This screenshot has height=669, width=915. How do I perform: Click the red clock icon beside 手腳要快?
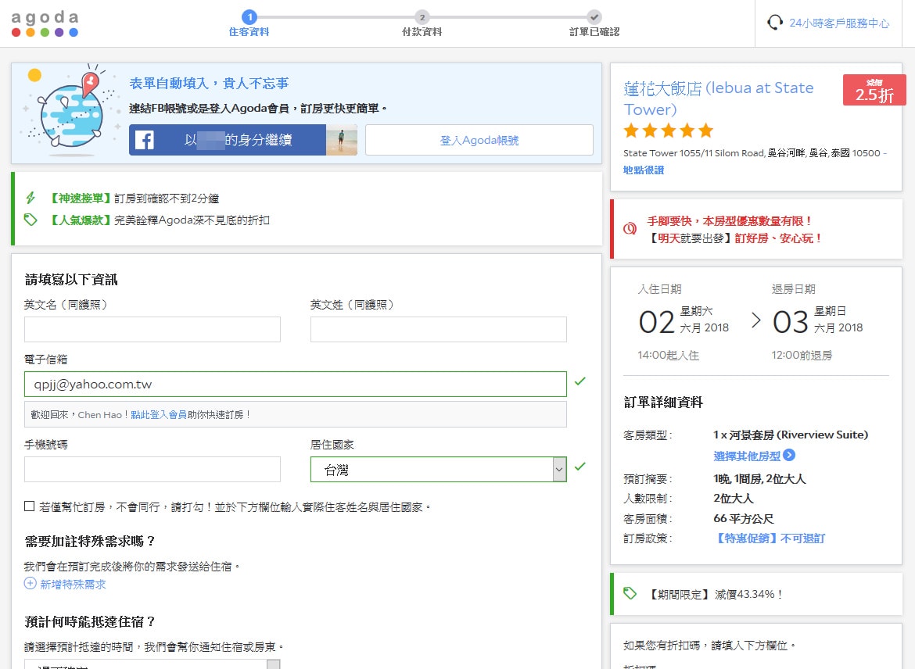click(x=630, y=229)
